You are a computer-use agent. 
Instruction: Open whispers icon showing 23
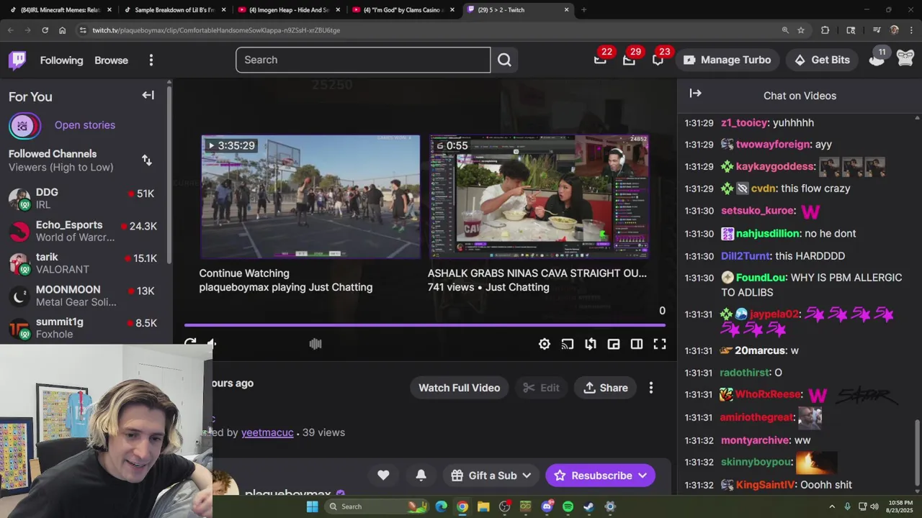pyautogui.click(x=658, y=60)
